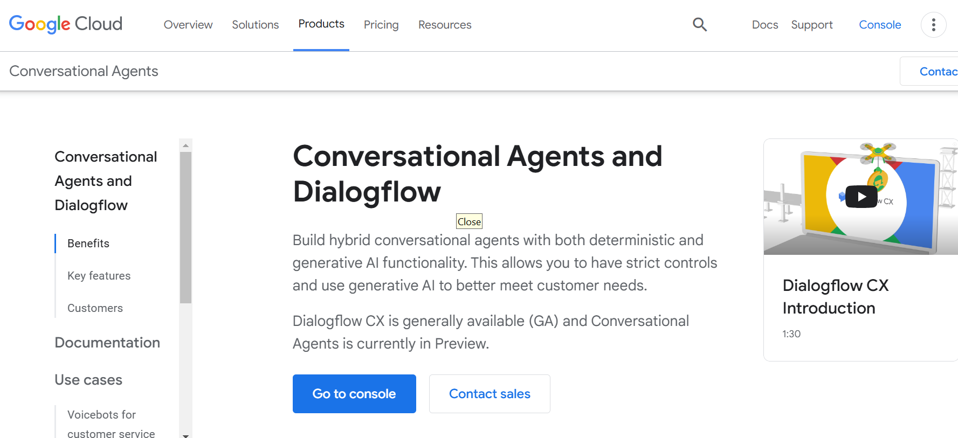958x438 pixels.
Task: Click the 1:30 video duration text
Action: pos(791,334)
